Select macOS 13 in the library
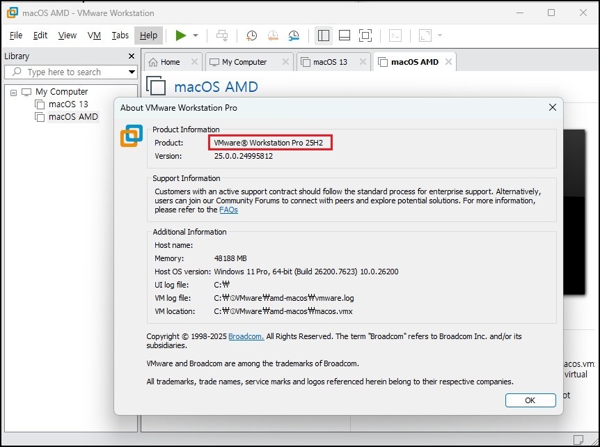600x447 pixels. pos(68,104)
